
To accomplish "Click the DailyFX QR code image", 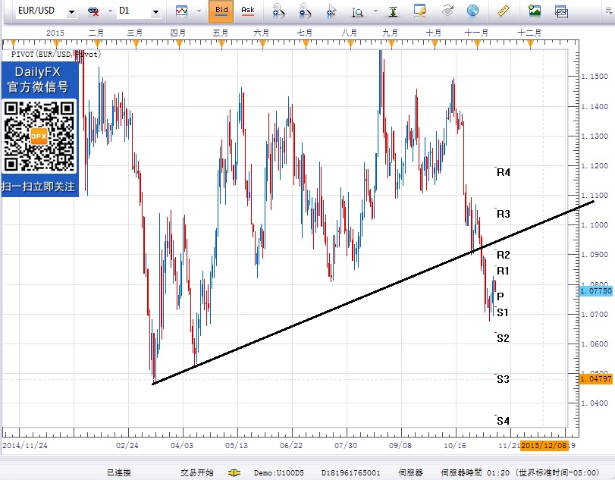I will point(39,136).
